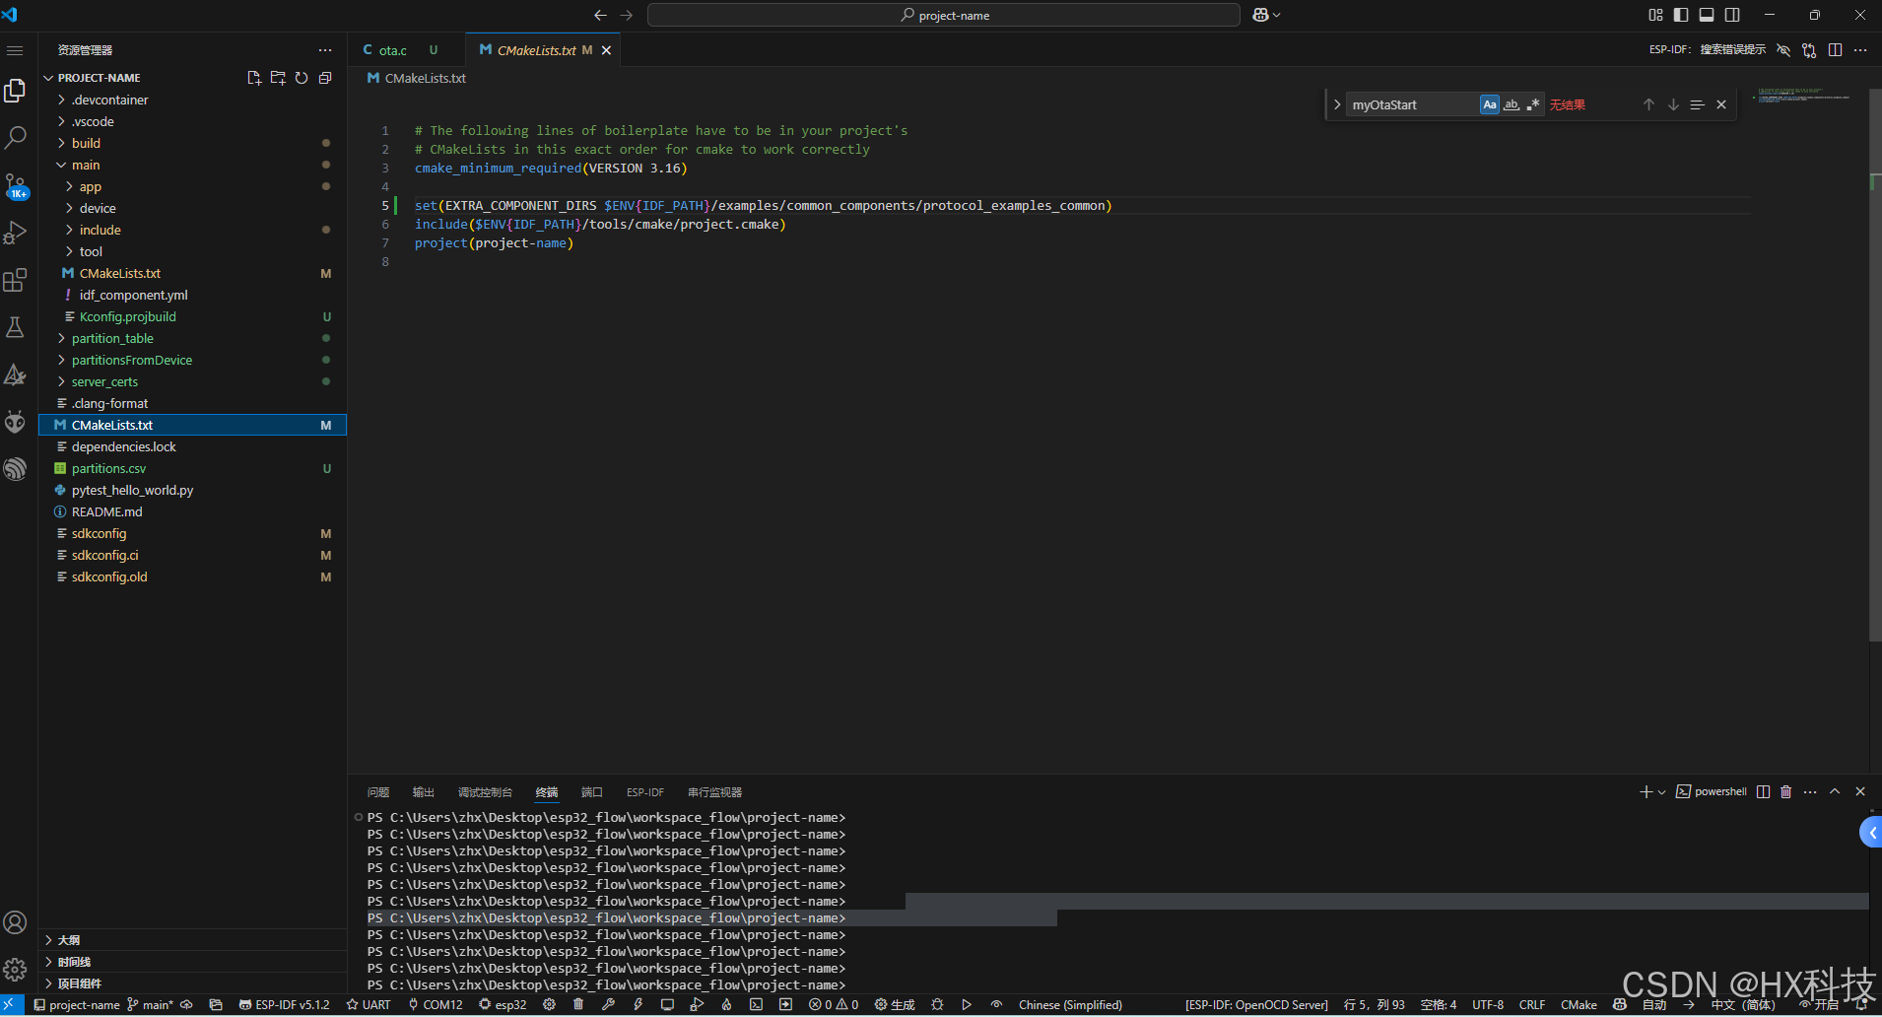
Task: Open hamburger application menu icon
Action: [15, 50]
